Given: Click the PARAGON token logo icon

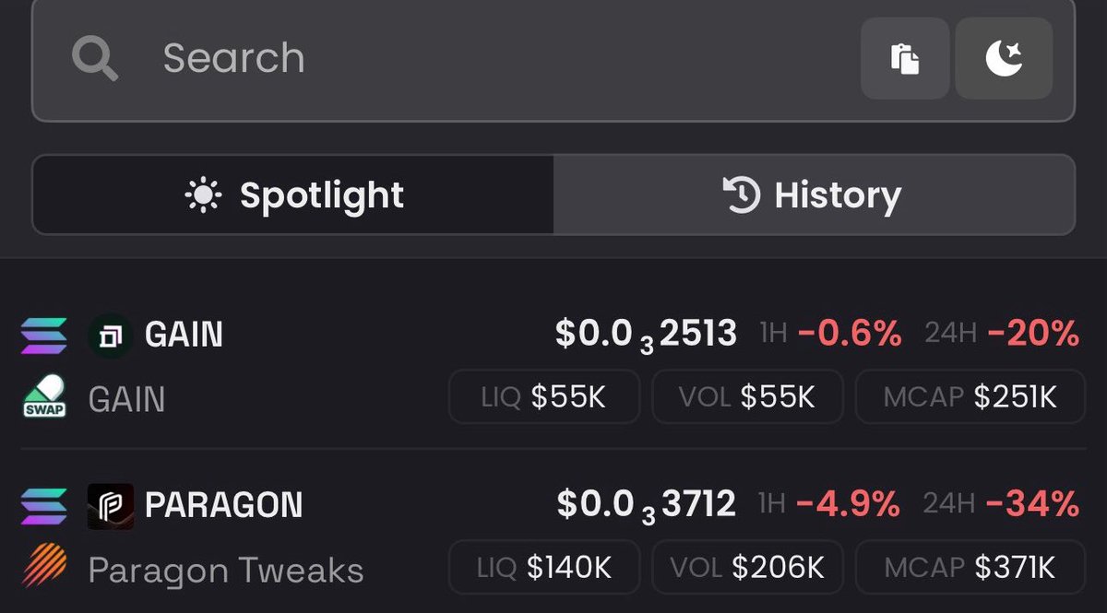Looking at the screenshot, I should coord(111,506).
